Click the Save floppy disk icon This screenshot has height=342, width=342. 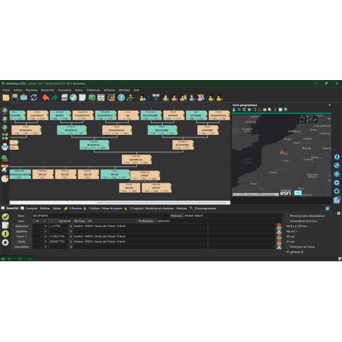(15, 98)
